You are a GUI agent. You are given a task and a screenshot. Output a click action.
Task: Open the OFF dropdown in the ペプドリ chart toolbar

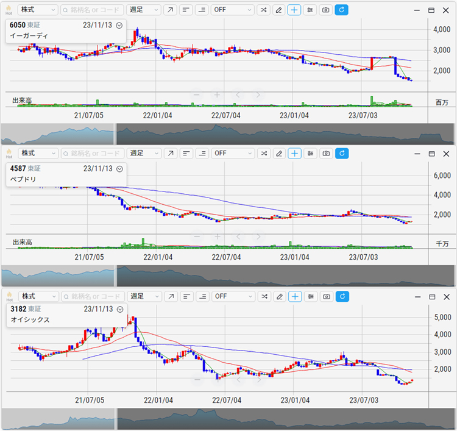pos(233,153)
